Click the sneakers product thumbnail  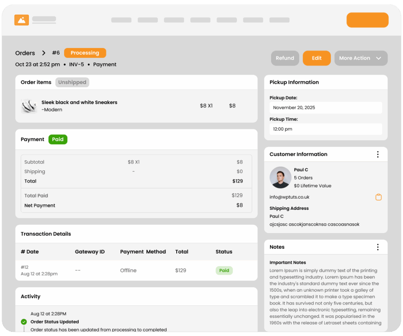tap(29, 106)
